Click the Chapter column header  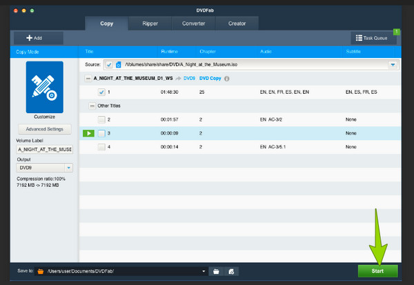(x=208, y=52)
